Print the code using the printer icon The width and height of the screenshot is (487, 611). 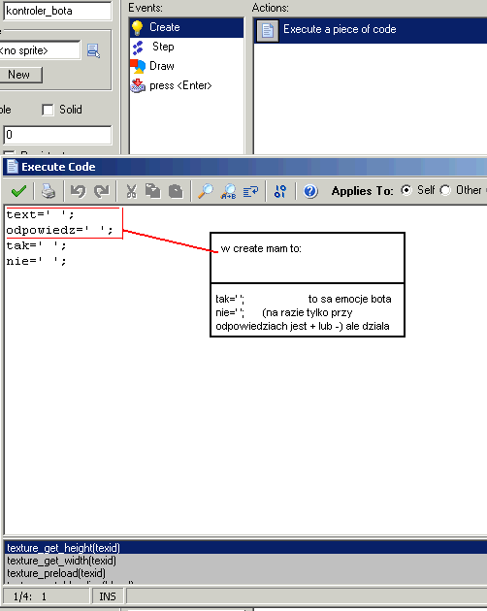[49, 191]
